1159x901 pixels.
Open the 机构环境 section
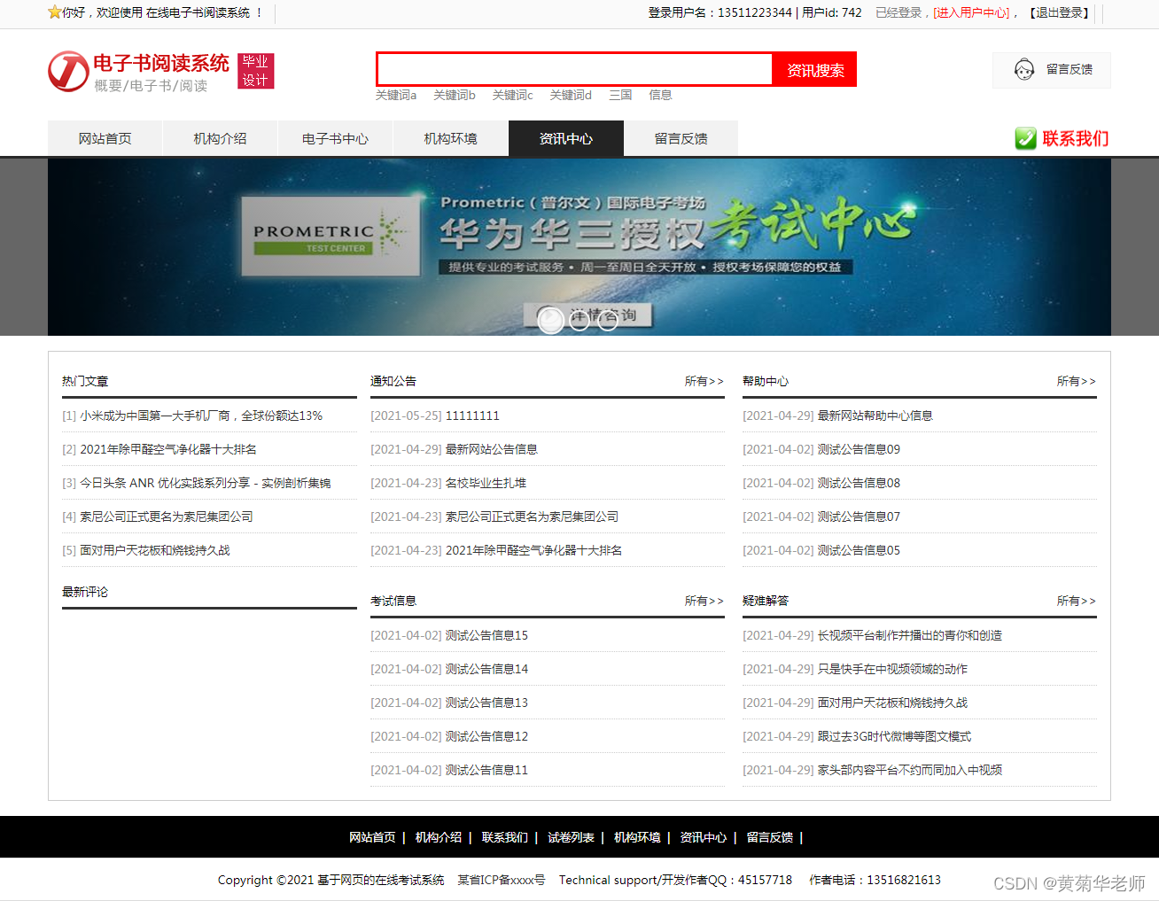450,138
